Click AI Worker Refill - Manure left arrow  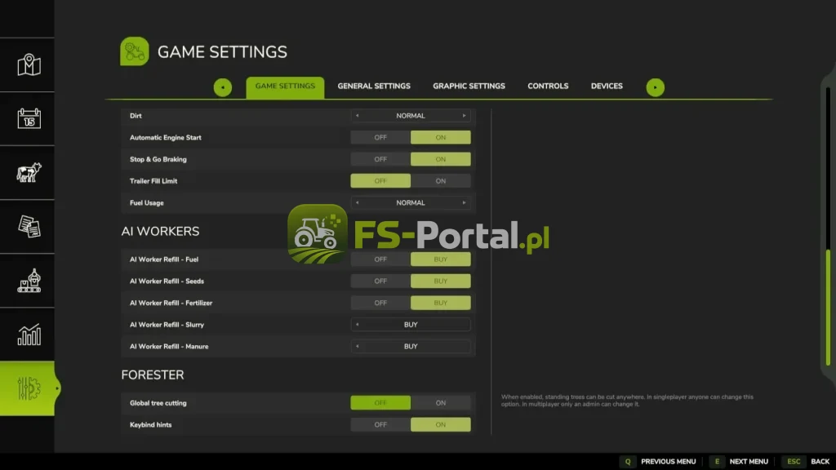click(x=358, y=346)
